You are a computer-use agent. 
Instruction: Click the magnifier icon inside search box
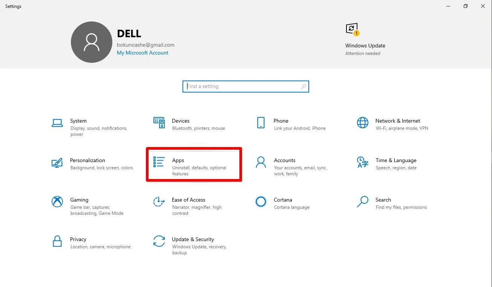(x=303, y=87)
